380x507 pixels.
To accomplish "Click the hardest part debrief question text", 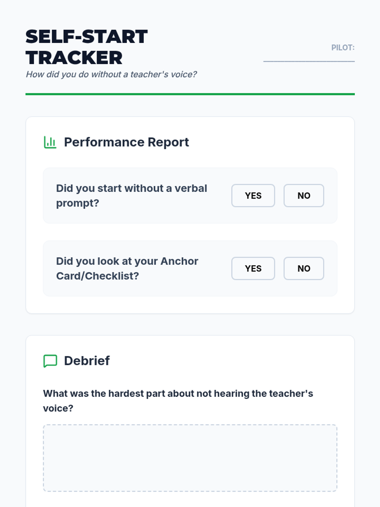I will point(178,394).
